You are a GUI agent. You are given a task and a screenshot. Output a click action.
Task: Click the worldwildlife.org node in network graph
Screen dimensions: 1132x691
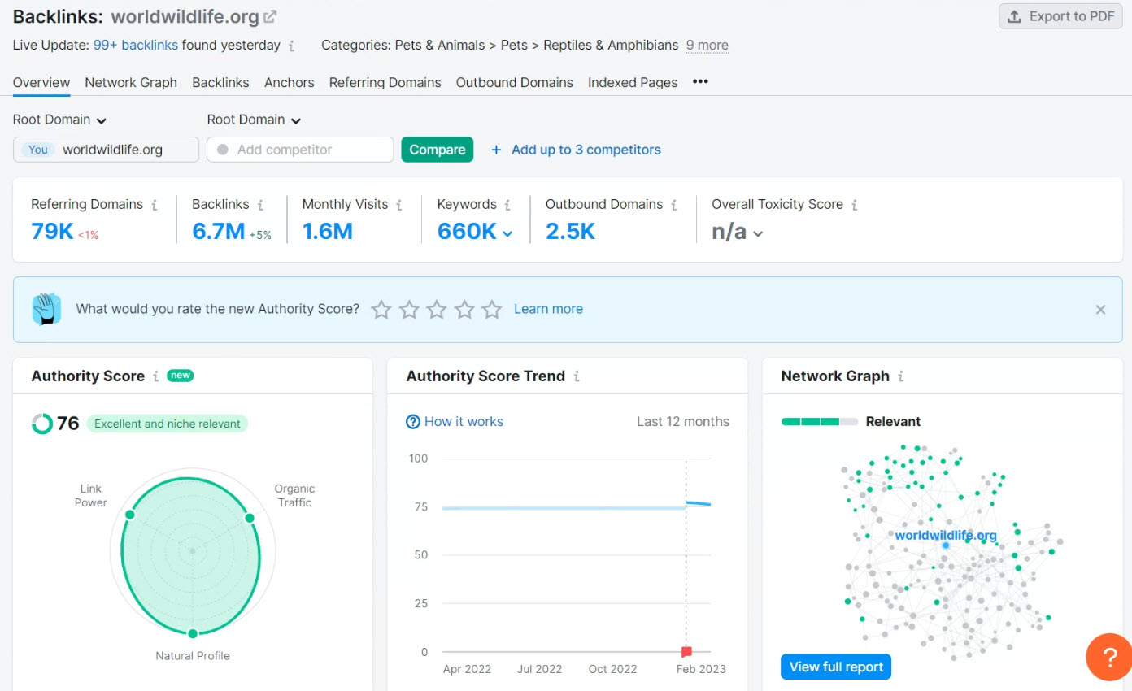[x=946, y=545]
